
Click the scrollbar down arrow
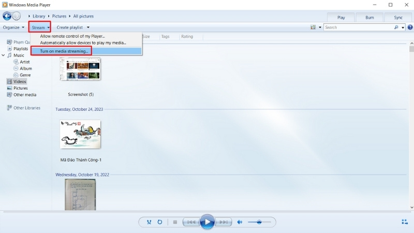pos(411,208)
